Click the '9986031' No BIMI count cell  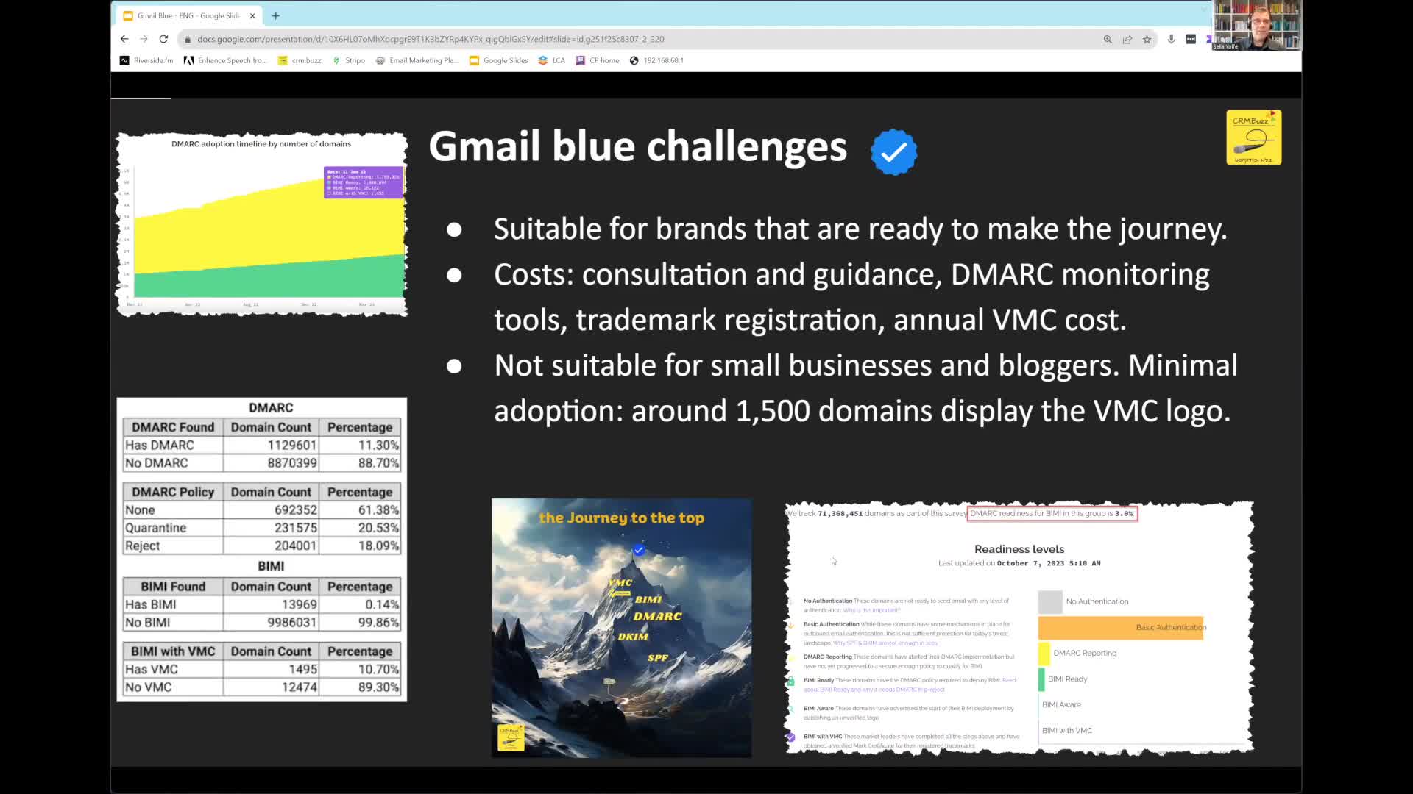[x=272, y=623]
